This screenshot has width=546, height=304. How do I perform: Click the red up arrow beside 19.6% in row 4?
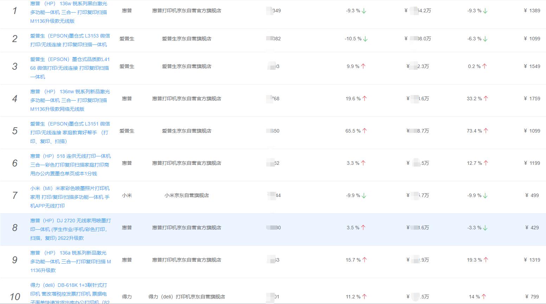364,99
